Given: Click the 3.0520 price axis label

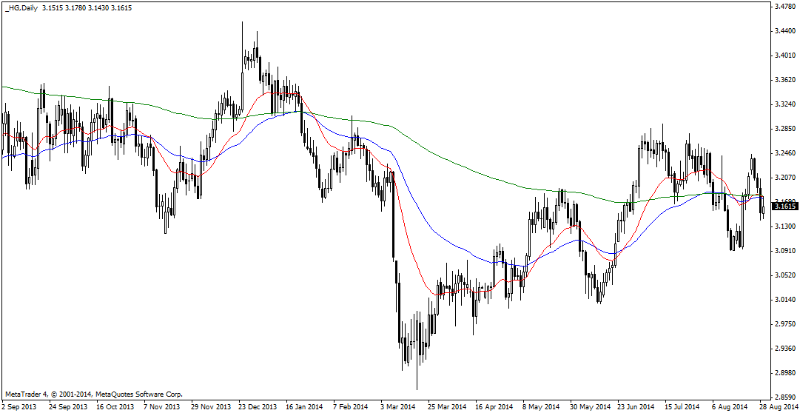Looking at the screenshot, I should 784,275.
